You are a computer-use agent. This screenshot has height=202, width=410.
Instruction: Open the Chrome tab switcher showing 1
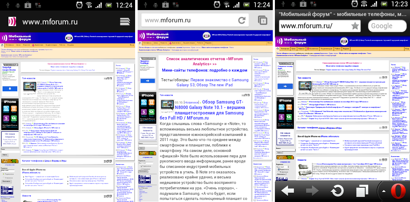point(262,21)
